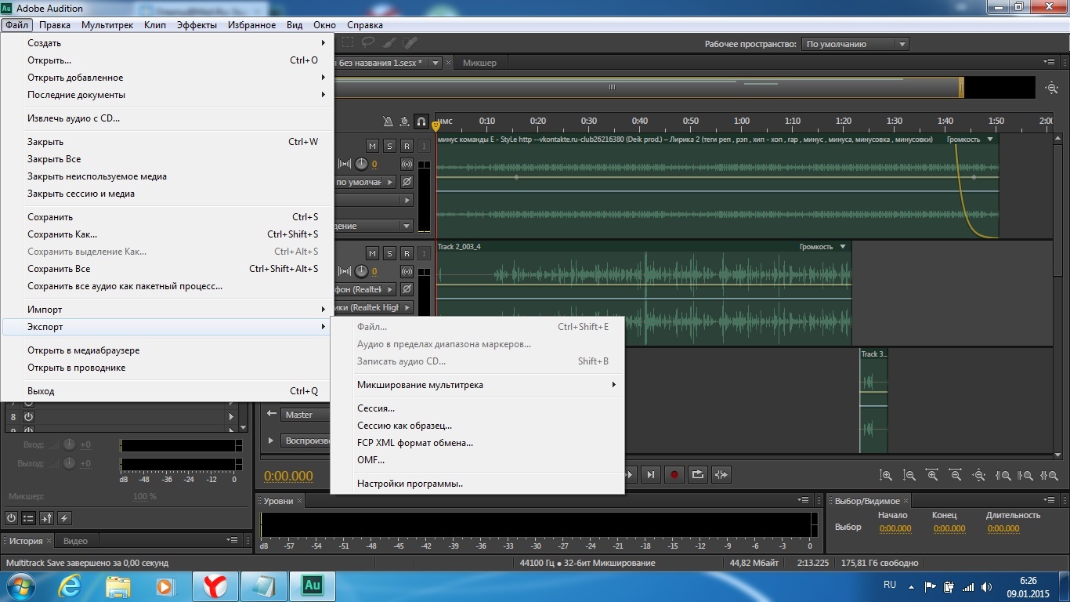The height and width of the screenshot is (602, 1070).
Task: Click the loop playback icon
Action: point(697,474)
